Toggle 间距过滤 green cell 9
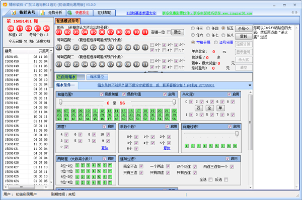 point(235,146)
